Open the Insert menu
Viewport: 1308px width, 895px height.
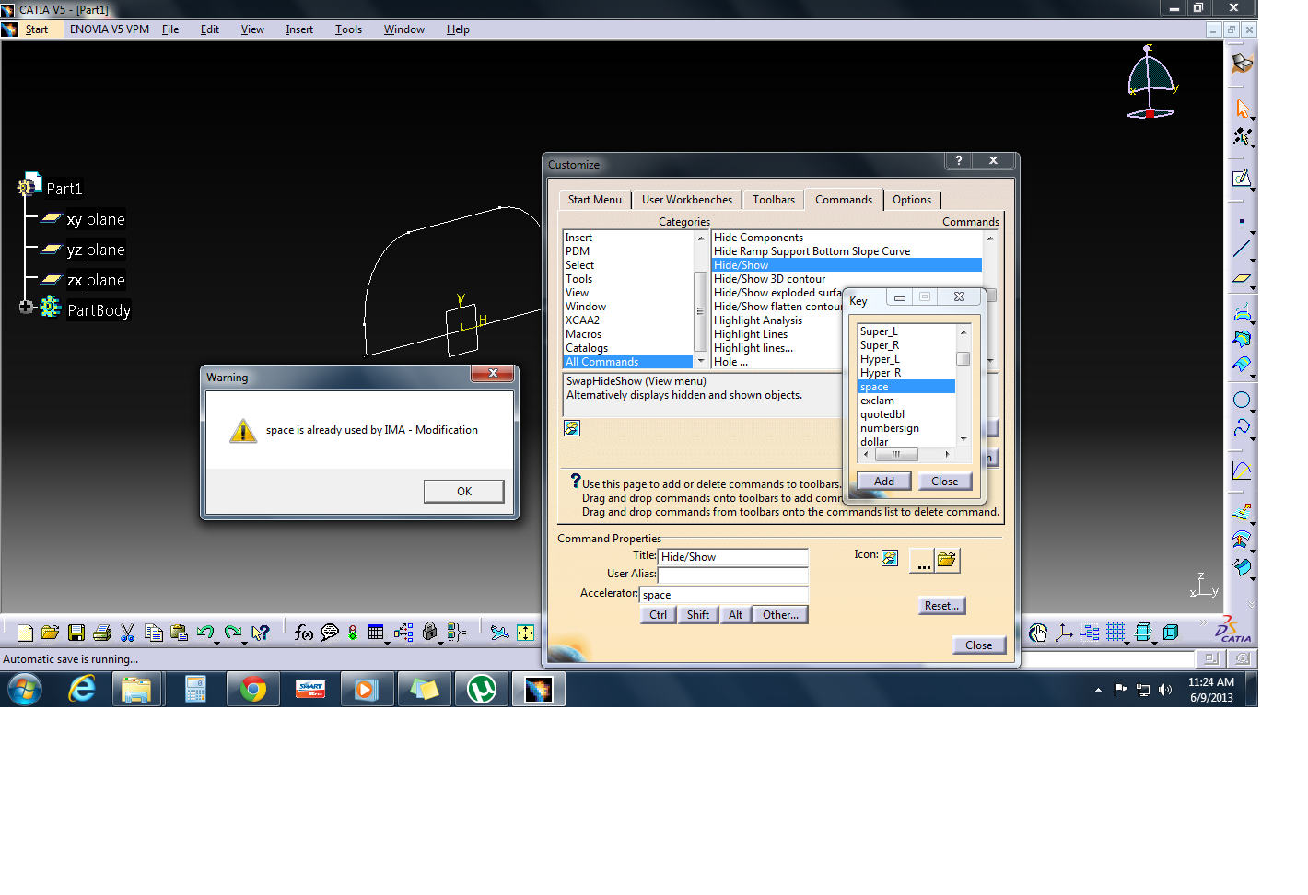pyautogui.click(x=299, y=29)
